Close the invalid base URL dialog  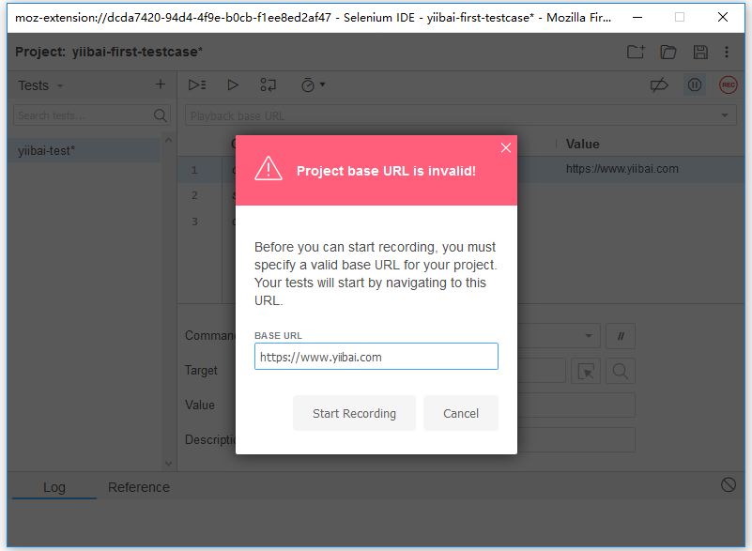coord(506,147)
